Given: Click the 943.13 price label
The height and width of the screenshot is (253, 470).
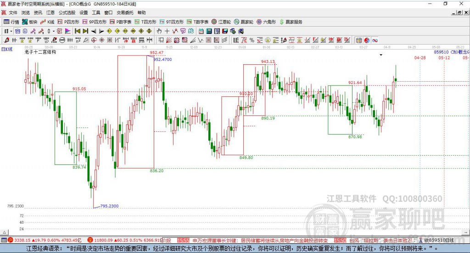Looking at the screenshot, I should tap(268, 62).
